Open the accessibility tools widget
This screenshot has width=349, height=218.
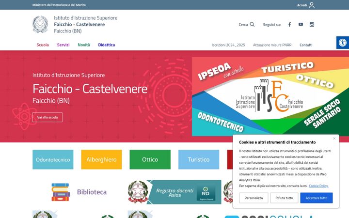point(343,43)
